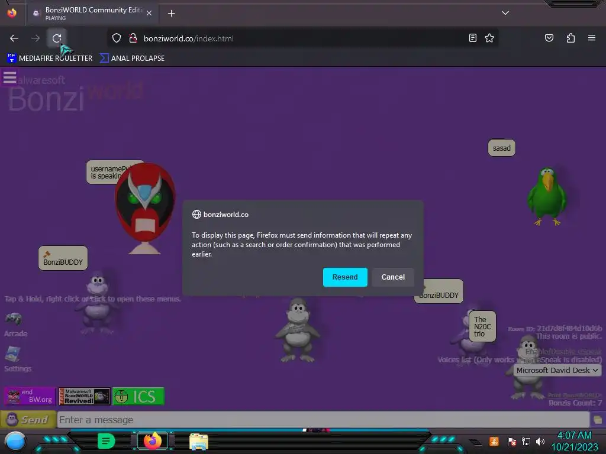The height and width of the screenshot is (454, 606).
Task: Open the BonziWORLD hamburger menu
Action: click(9, 77)
